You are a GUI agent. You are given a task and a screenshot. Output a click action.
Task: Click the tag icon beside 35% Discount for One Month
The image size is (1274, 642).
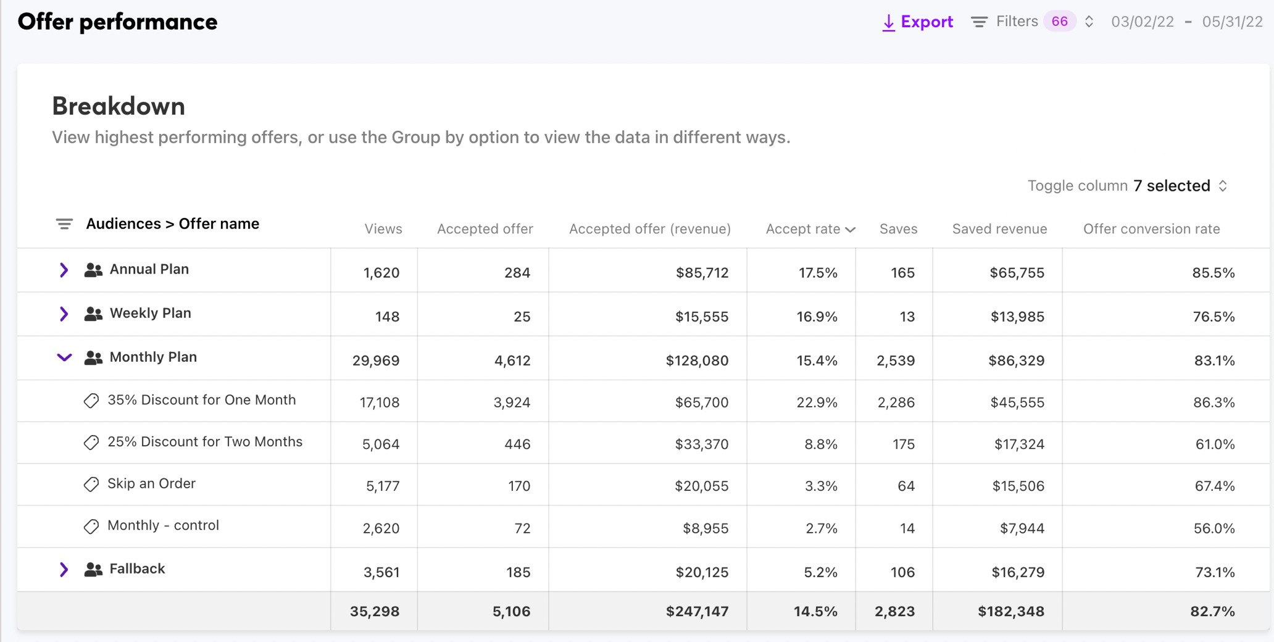(x=91, y=401)
